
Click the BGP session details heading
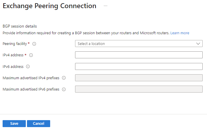(x=20, y=26)
